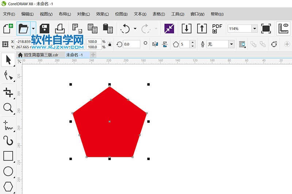The width and height of the screenshot is (292, 194).
Task: Click the new document plus tab button
Action: click(93, 55)
